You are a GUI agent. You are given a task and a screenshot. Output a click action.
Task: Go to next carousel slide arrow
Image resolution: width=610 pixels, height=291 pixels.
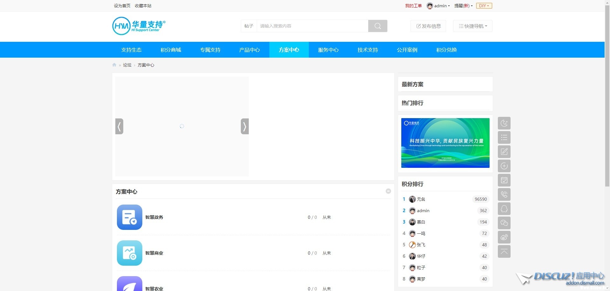click(244, 126)
